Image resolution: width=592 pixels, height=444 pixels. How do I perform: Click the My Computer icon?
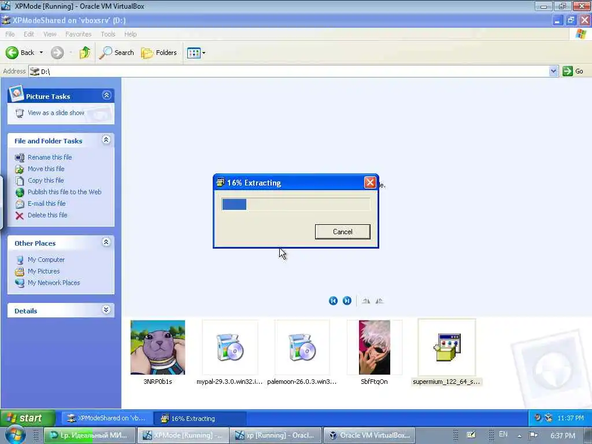coord(20,260)
